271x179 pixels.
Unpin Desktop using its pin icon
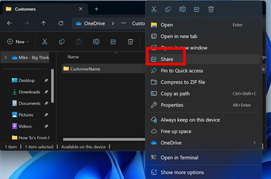pos(46,80)
